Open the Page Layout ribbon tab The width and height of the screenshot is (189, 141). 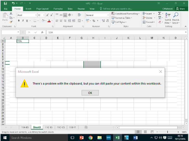click(42, 9)
